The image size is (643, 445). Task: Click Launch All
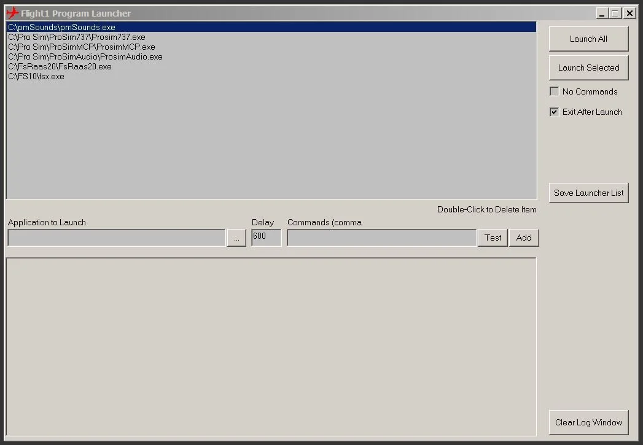coord(588,38)
